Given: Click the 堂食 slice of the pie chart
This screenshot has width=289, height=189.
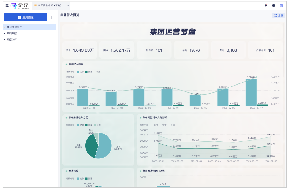Looking at the screenshot, I should [104, 147].
